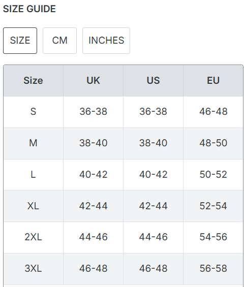
Task: Click the Size column header
Action: click(34, 81)
